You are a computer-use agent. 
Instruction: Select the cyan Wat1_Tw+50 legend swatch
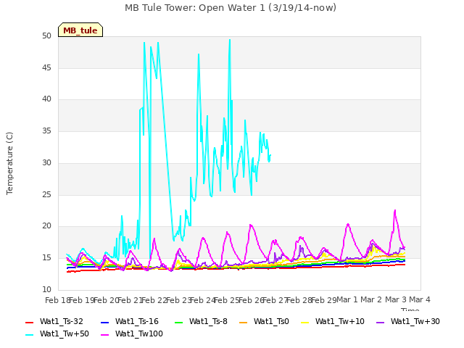(x=29, y=335)
